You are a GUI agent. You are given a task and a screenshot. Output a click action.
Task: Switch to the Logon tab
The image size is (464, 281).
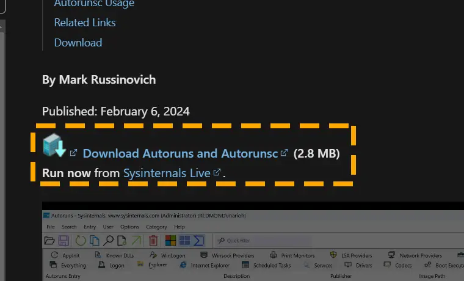(x=111, y=265)
